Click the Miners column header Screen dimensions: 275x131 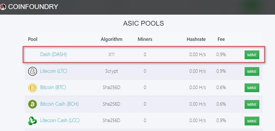click(145, 39)
